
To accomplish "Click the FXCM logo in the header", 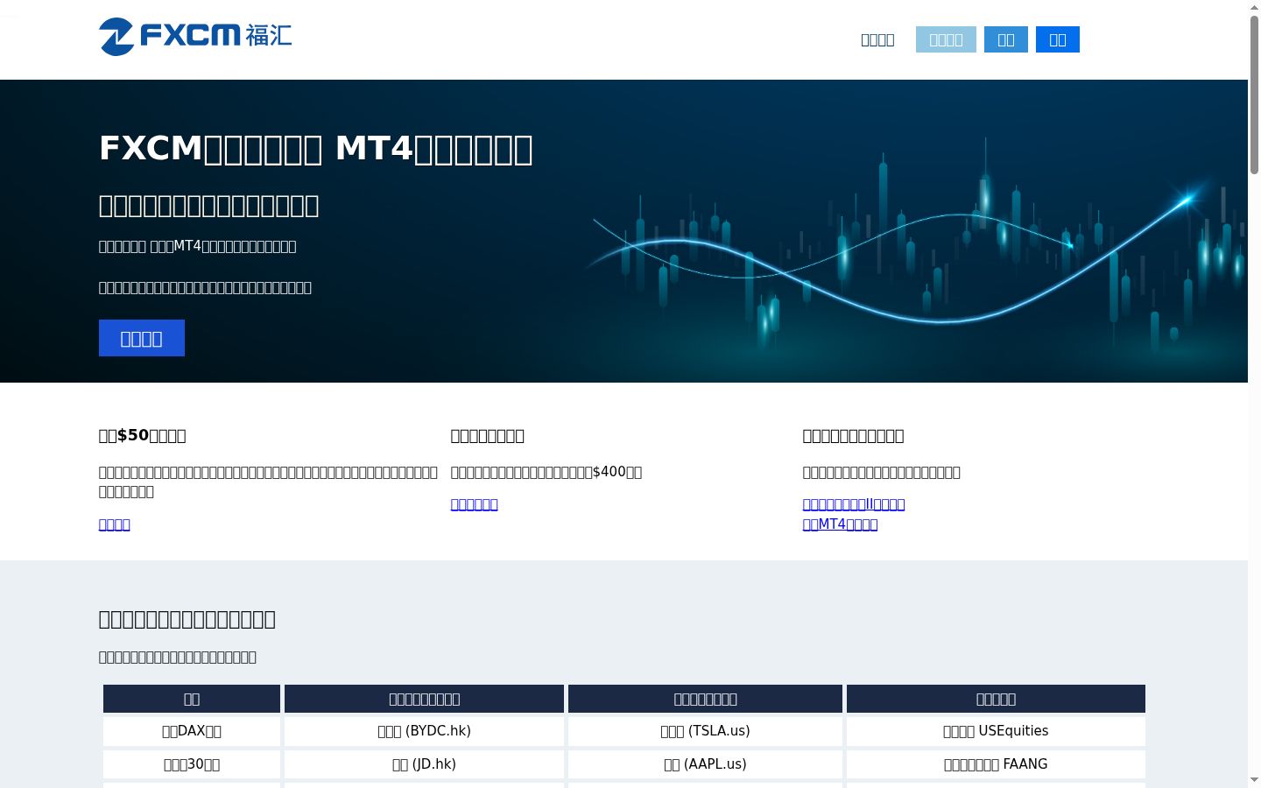I will click(x=195, y=37).
